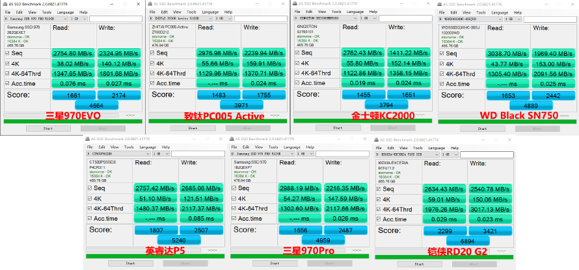The width and height of the screenshot is (579, 270).
Task: Toggle the 4K checkbox in the ZHITAI PC005 window
Action: pyautogui.click(x=152, y=63)
